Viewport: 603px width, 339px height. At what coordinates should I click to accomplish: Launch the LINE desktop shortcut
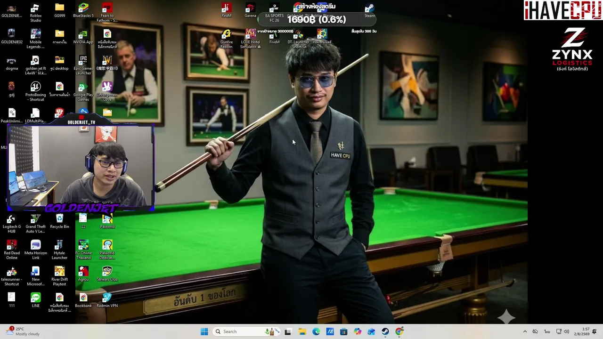coord(35,300)
